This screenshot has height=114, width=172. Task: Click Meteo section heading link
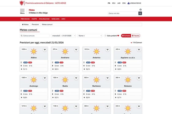click(x=32, y=10)
